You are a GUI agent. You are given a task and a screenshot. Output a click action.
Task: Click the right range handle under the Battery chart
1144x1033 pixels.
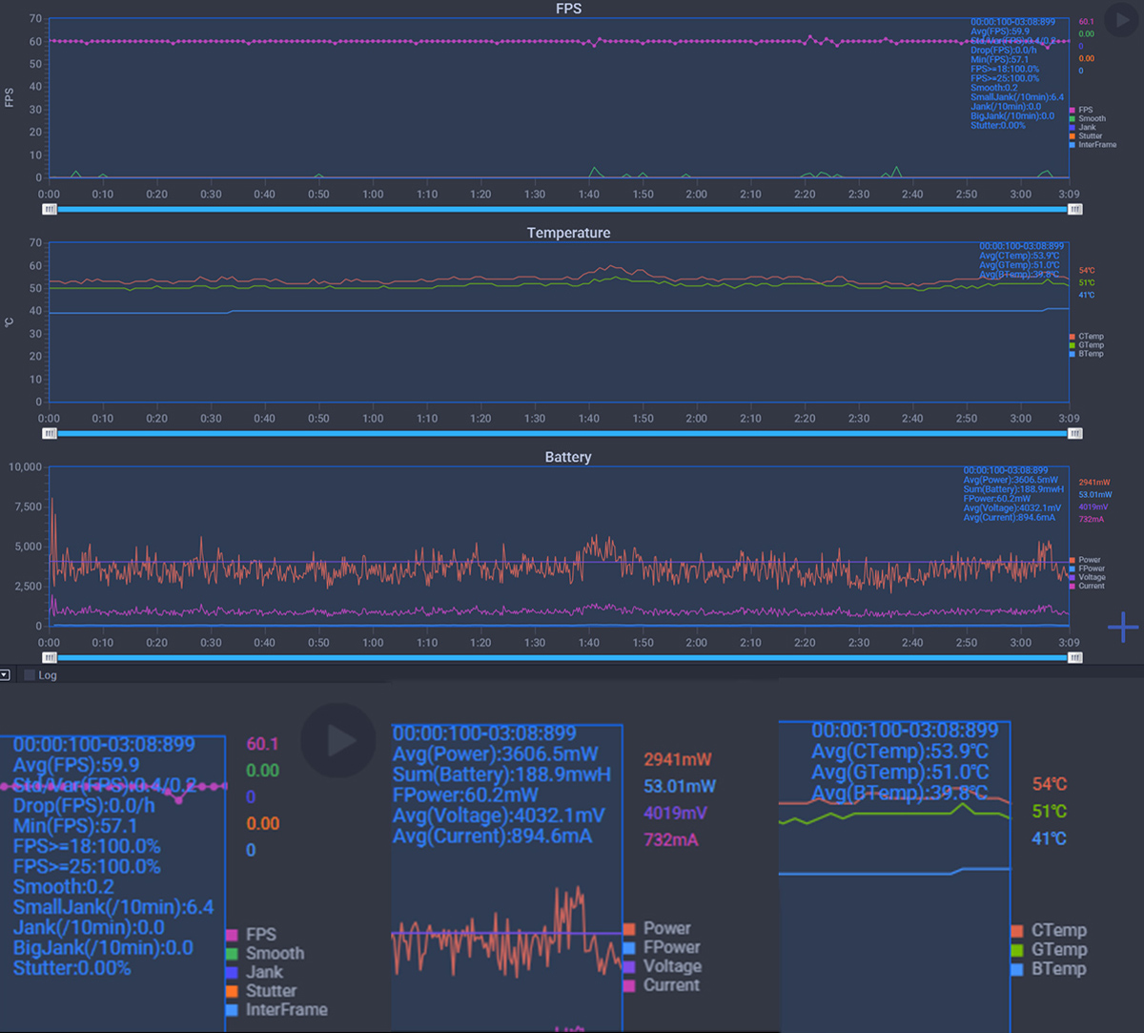click(x=1074, y=657)
